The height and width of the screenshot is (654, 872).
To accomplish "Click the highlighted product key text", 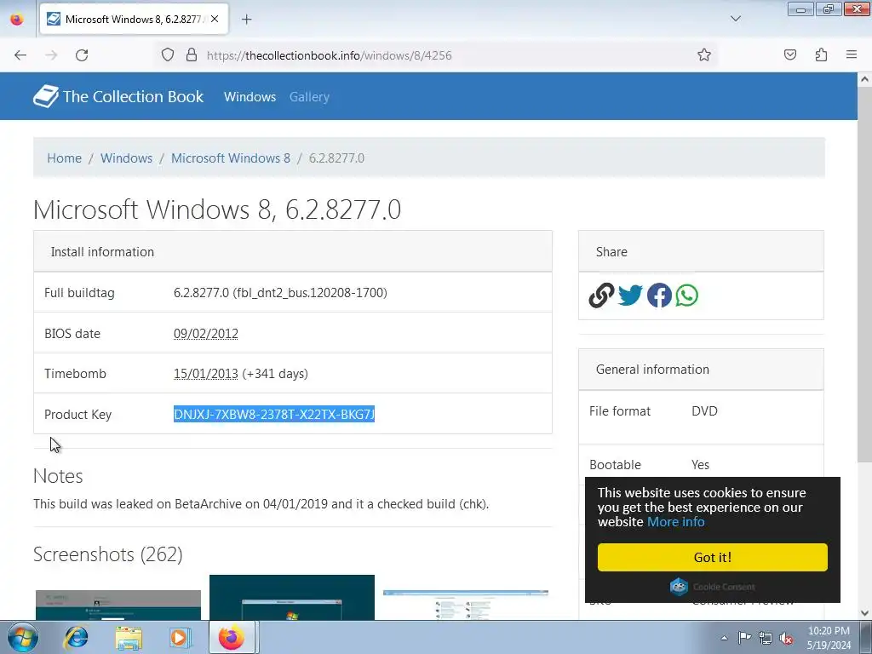I will pyautogui.click(x=274, y=415).
